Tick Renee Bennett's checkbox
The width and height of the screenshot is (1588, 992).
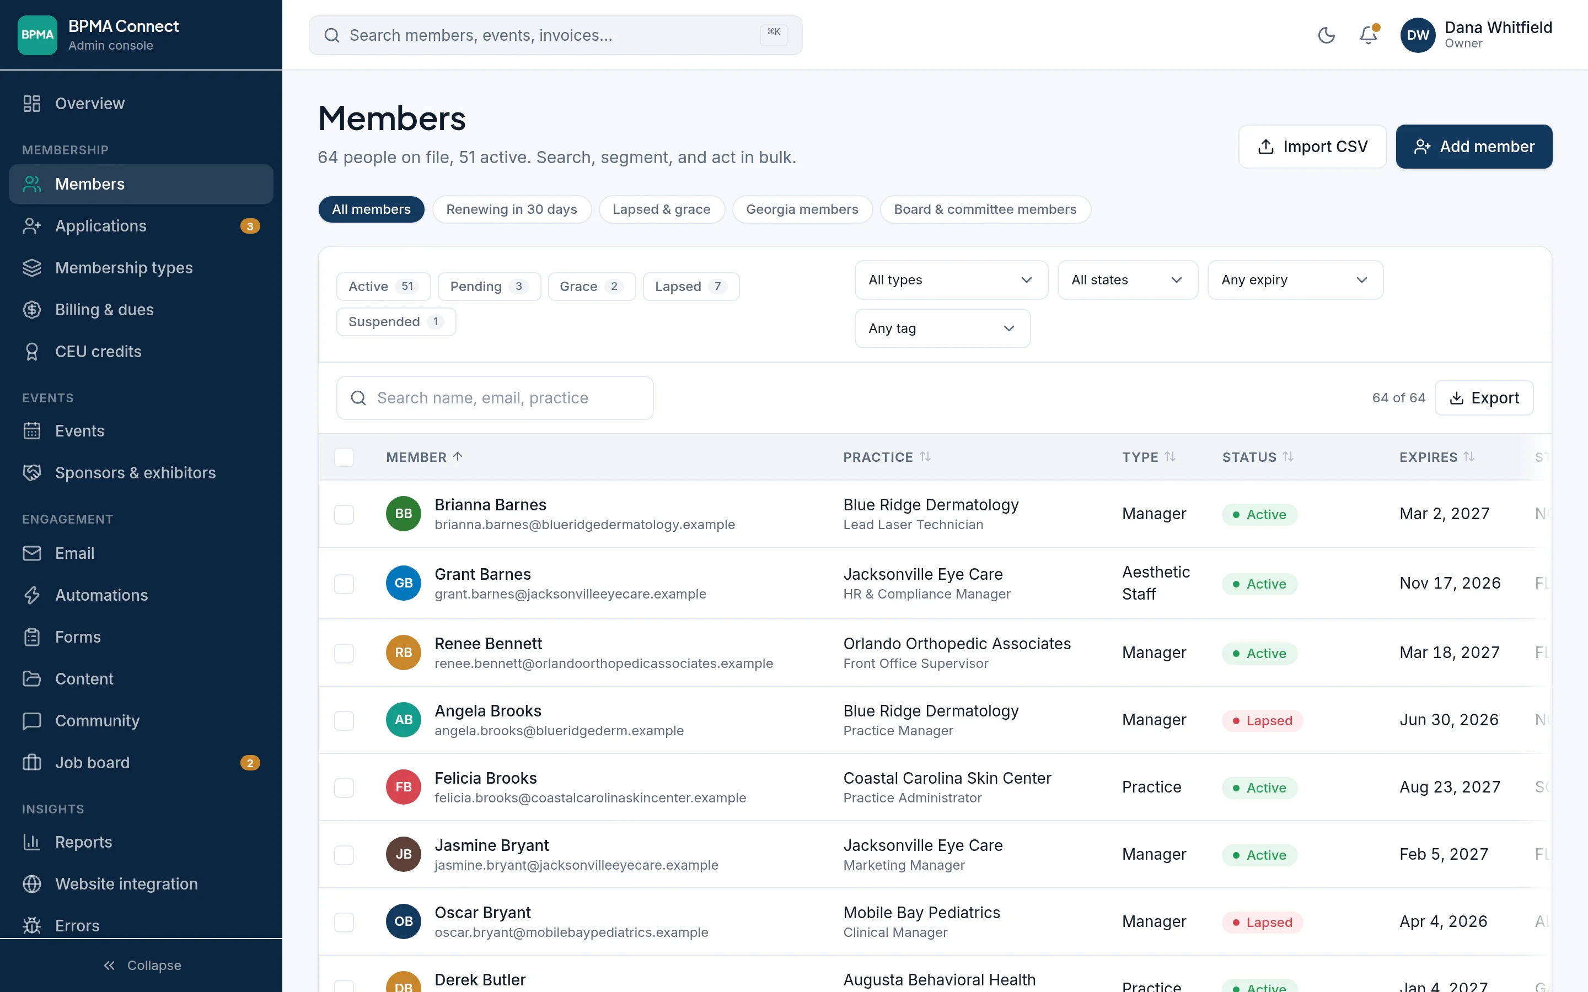pos(344,653)
